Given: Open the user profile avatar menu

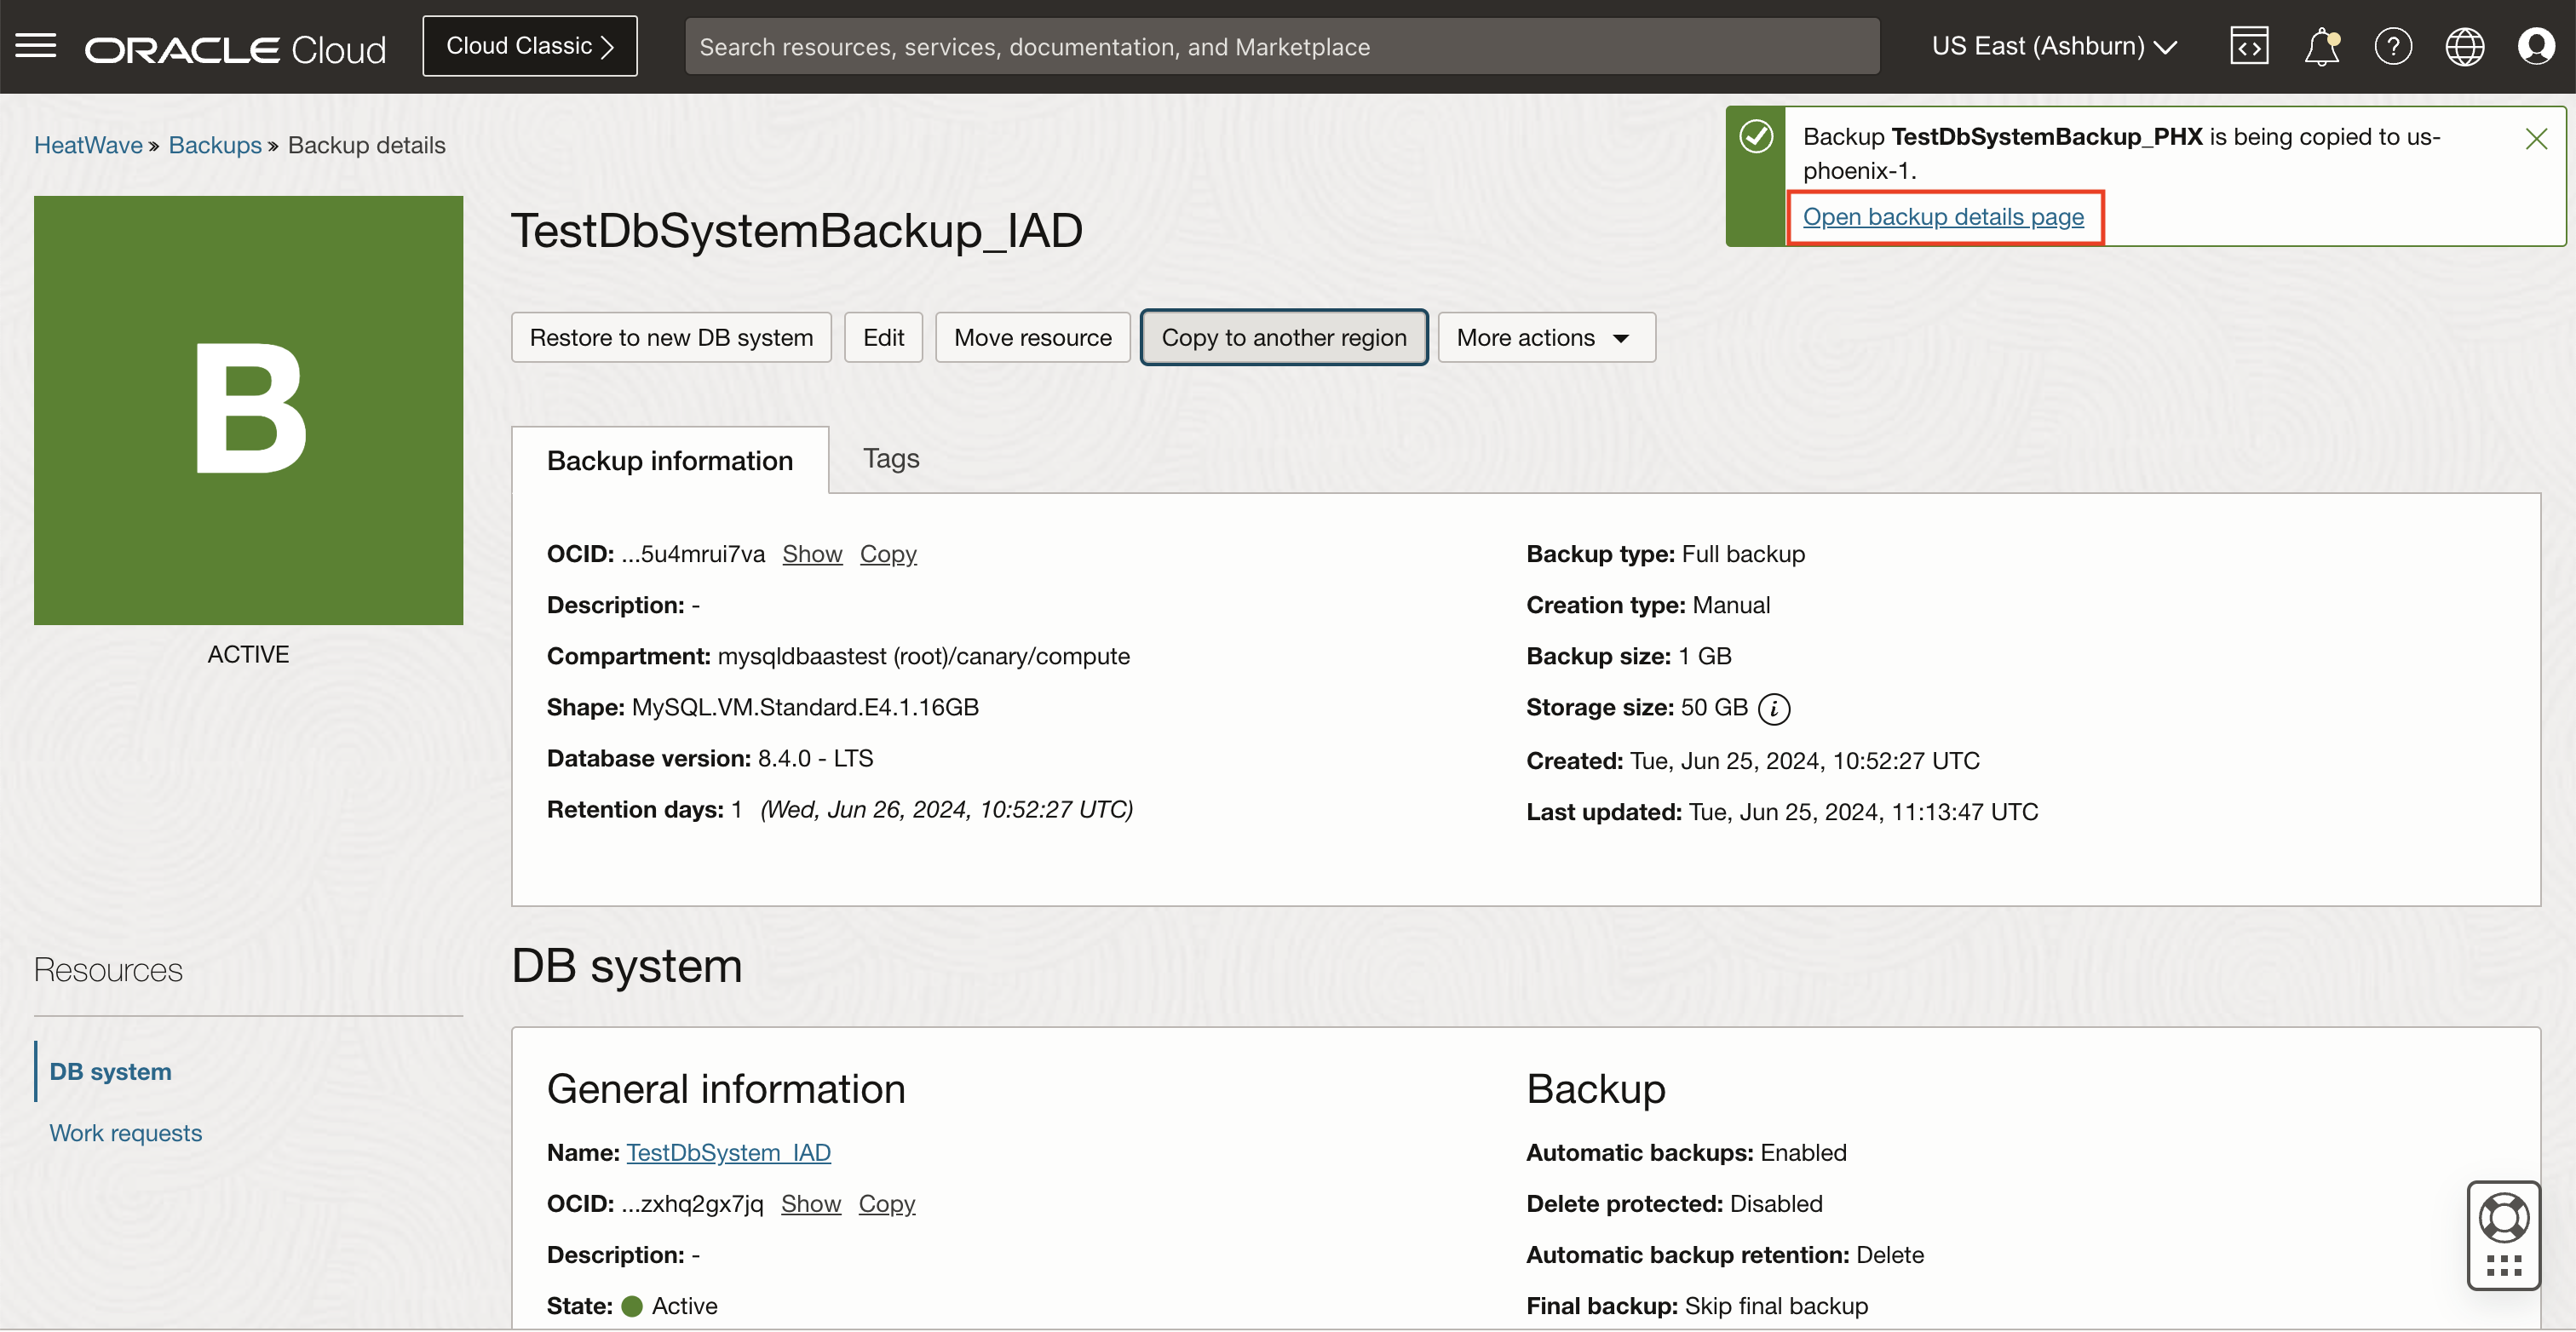Looking at the screenshot, I should 2535,46.
